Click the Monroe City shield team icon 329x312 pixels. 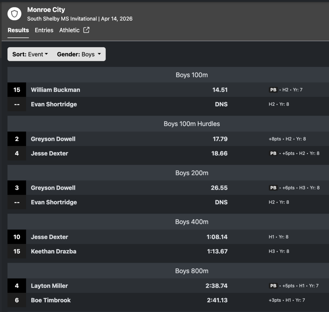(14, 14)
